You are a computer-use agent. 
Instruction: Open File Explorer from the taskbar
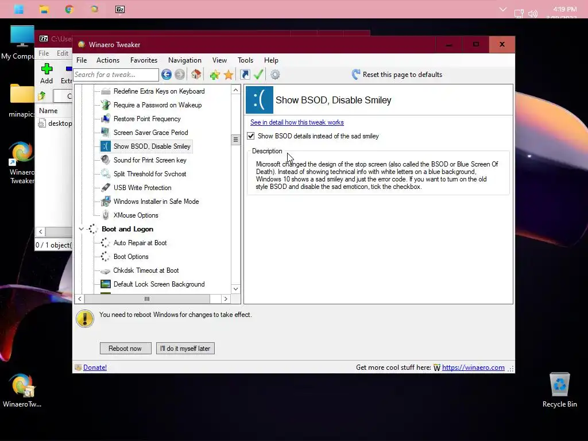pyautogui.click(x=44, y=9)
